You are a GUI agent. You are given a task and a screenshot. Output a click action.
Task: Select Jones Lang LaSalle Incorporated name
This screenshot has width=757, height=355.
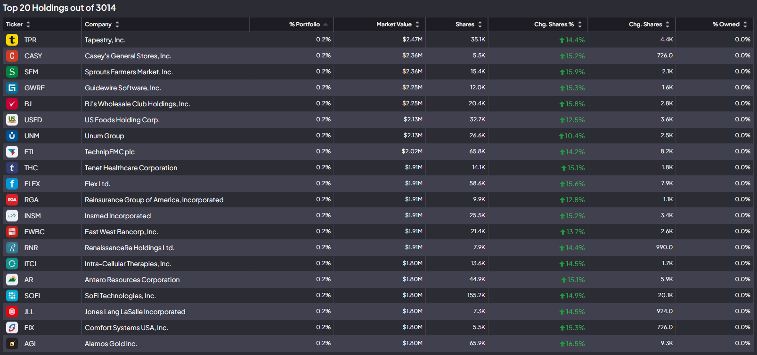click(x=135, y=312)
